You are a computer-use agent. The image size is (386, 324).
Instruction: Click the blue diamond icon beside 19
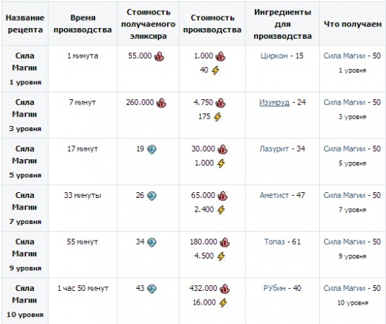[x=152, y=149]
